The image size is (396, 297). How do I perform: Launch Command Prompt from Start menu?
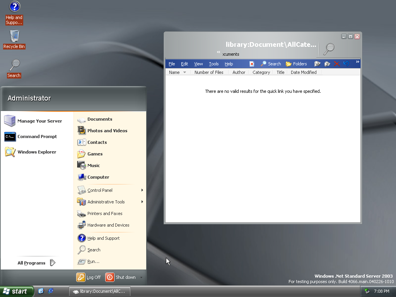click(x=31, y=137)
